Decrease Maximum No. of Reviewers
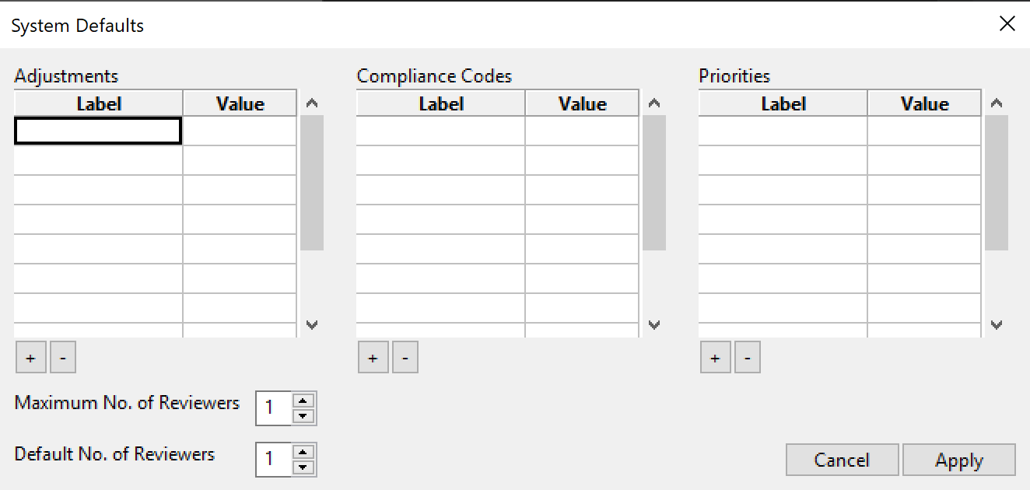1030x490 pixels. coord(304,416)
